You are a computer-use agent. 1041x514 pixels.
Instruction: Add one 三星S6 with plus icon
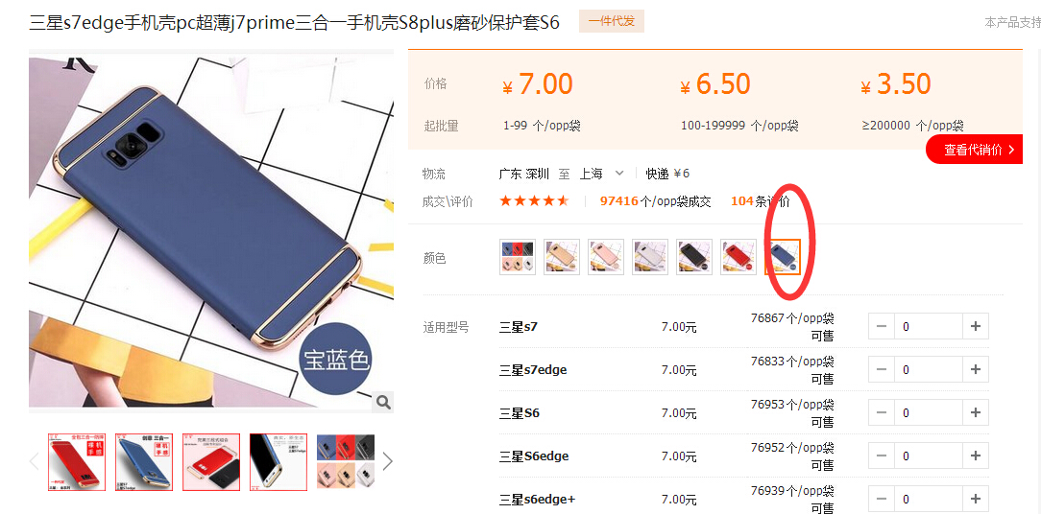[x=976, y=412]
